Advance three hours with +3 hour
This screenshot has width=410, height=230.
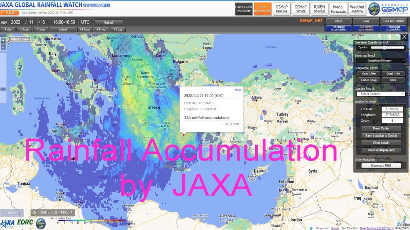pyautogui.click(x=101, y=30)
